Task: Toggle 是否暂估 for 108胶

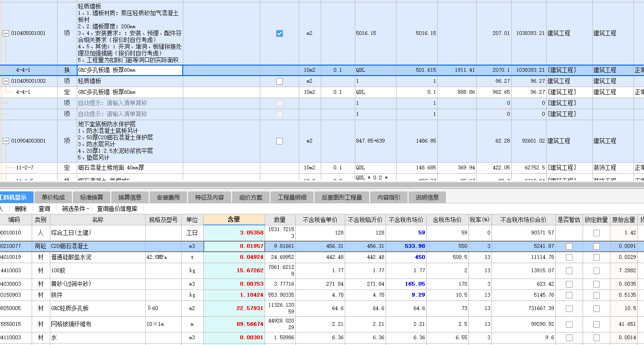Action: (569, 271)
